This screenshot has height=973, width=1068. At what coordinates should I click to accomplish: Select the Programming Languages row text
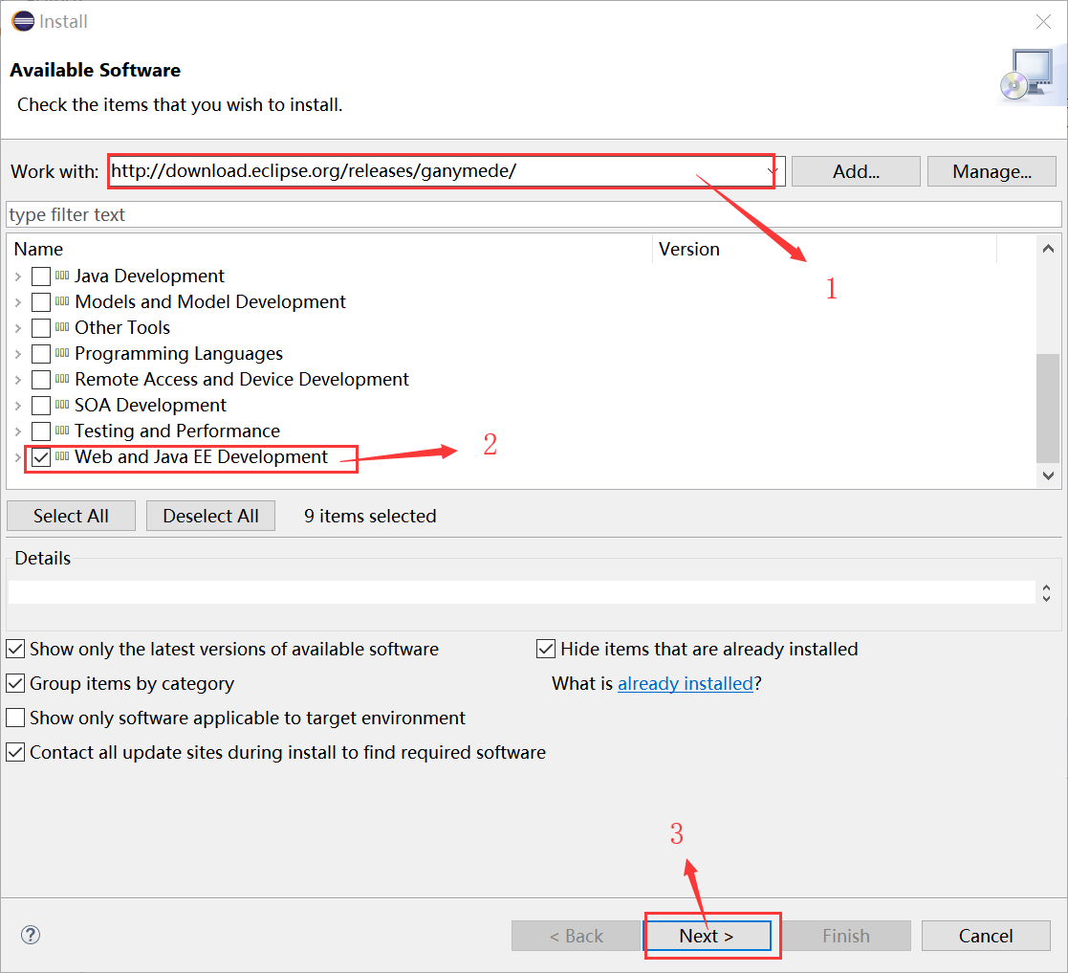click(x=179, y=354)
